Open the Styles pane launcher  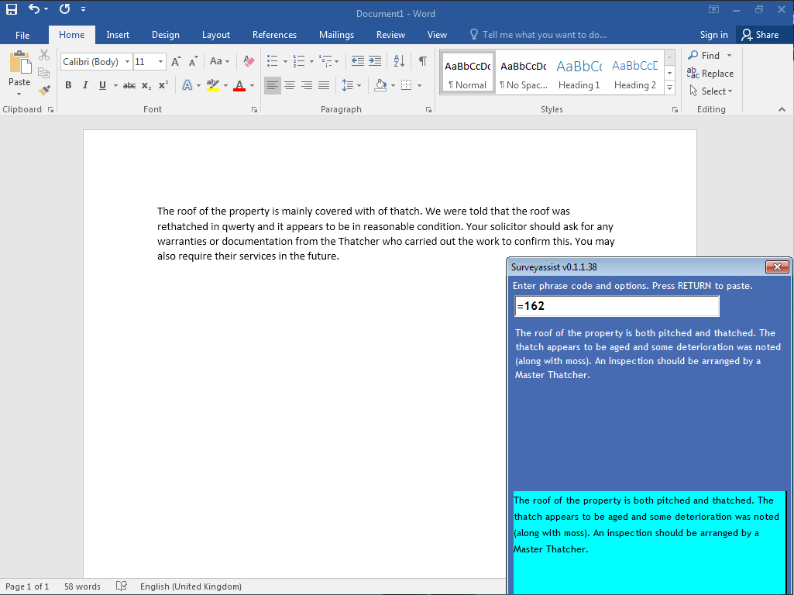pos(675,109)
